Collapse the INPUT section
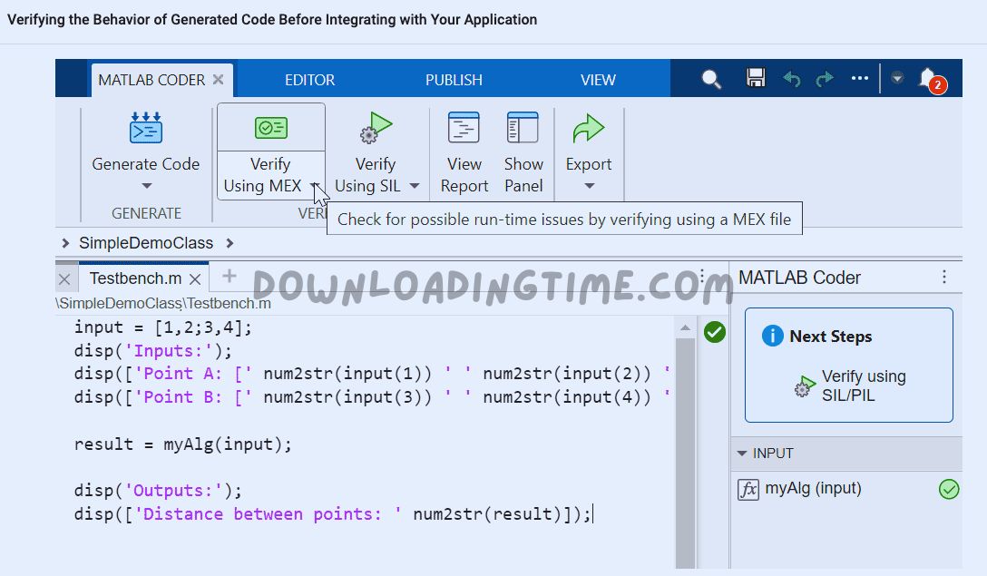 click(x=742, y=454)
